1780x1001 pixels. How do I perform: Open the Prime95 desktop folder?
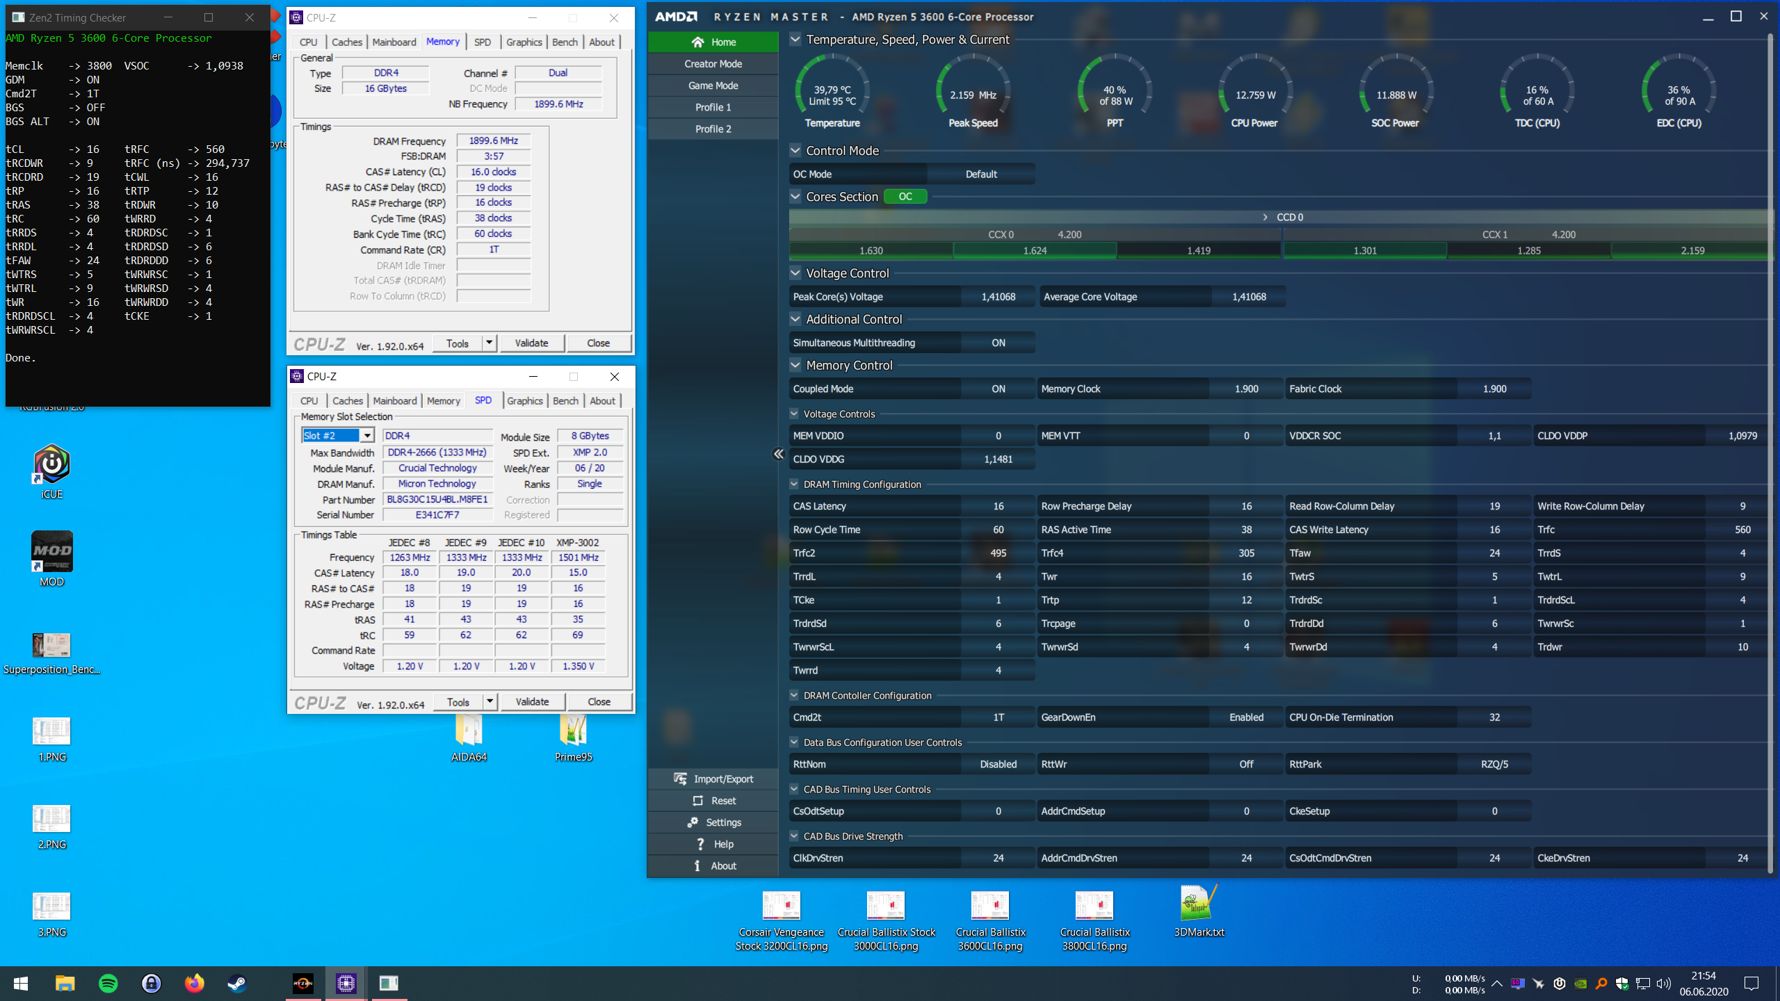tap(573, 731)
